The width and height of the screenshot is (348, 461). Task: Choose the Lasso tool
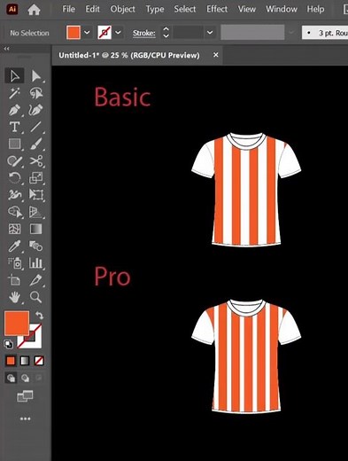point(36,93)
